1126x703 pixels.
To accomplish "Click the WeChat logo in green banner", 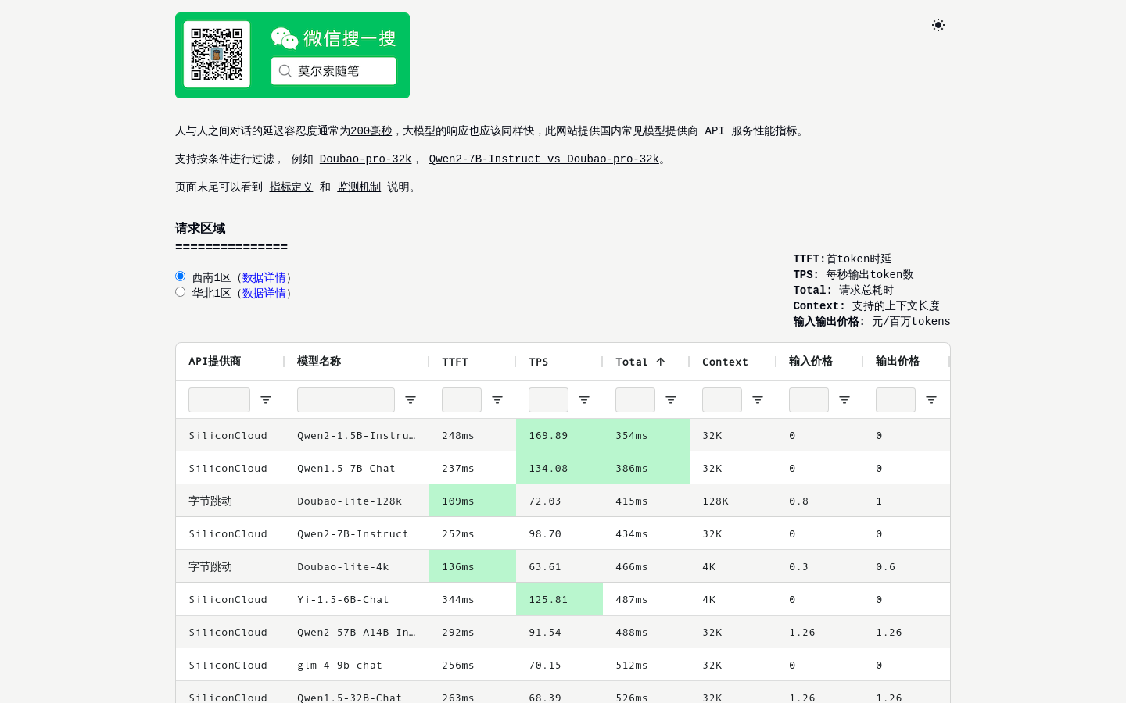I will click(285, 38).
